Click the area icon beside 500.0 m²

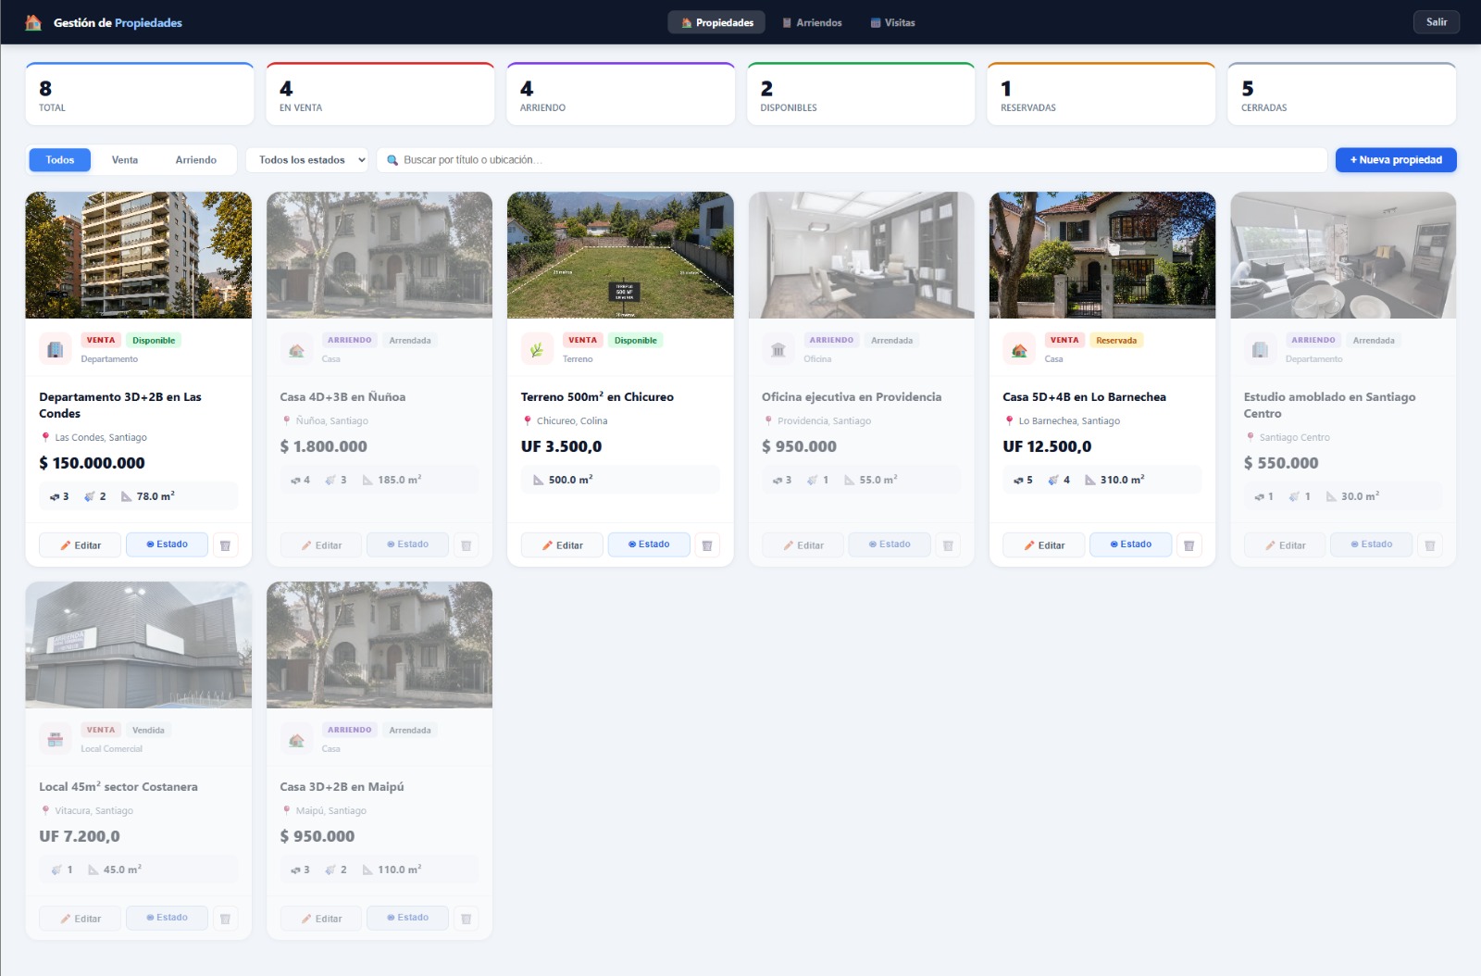[539, 480]
